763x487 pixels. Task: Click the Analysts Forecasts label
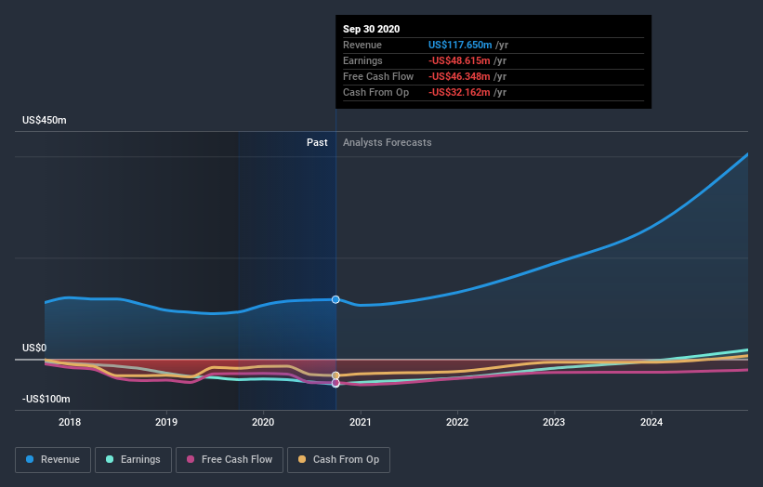click(388, 142)
